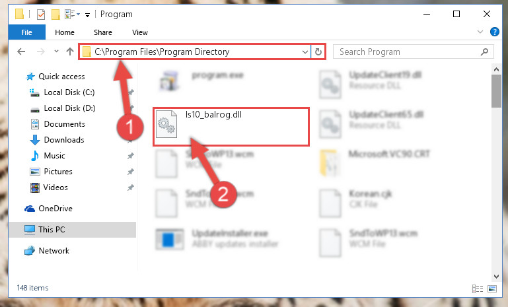Click the Back navigation arrow
Viewport: 508px width, 307px height.
coord(21,51)
